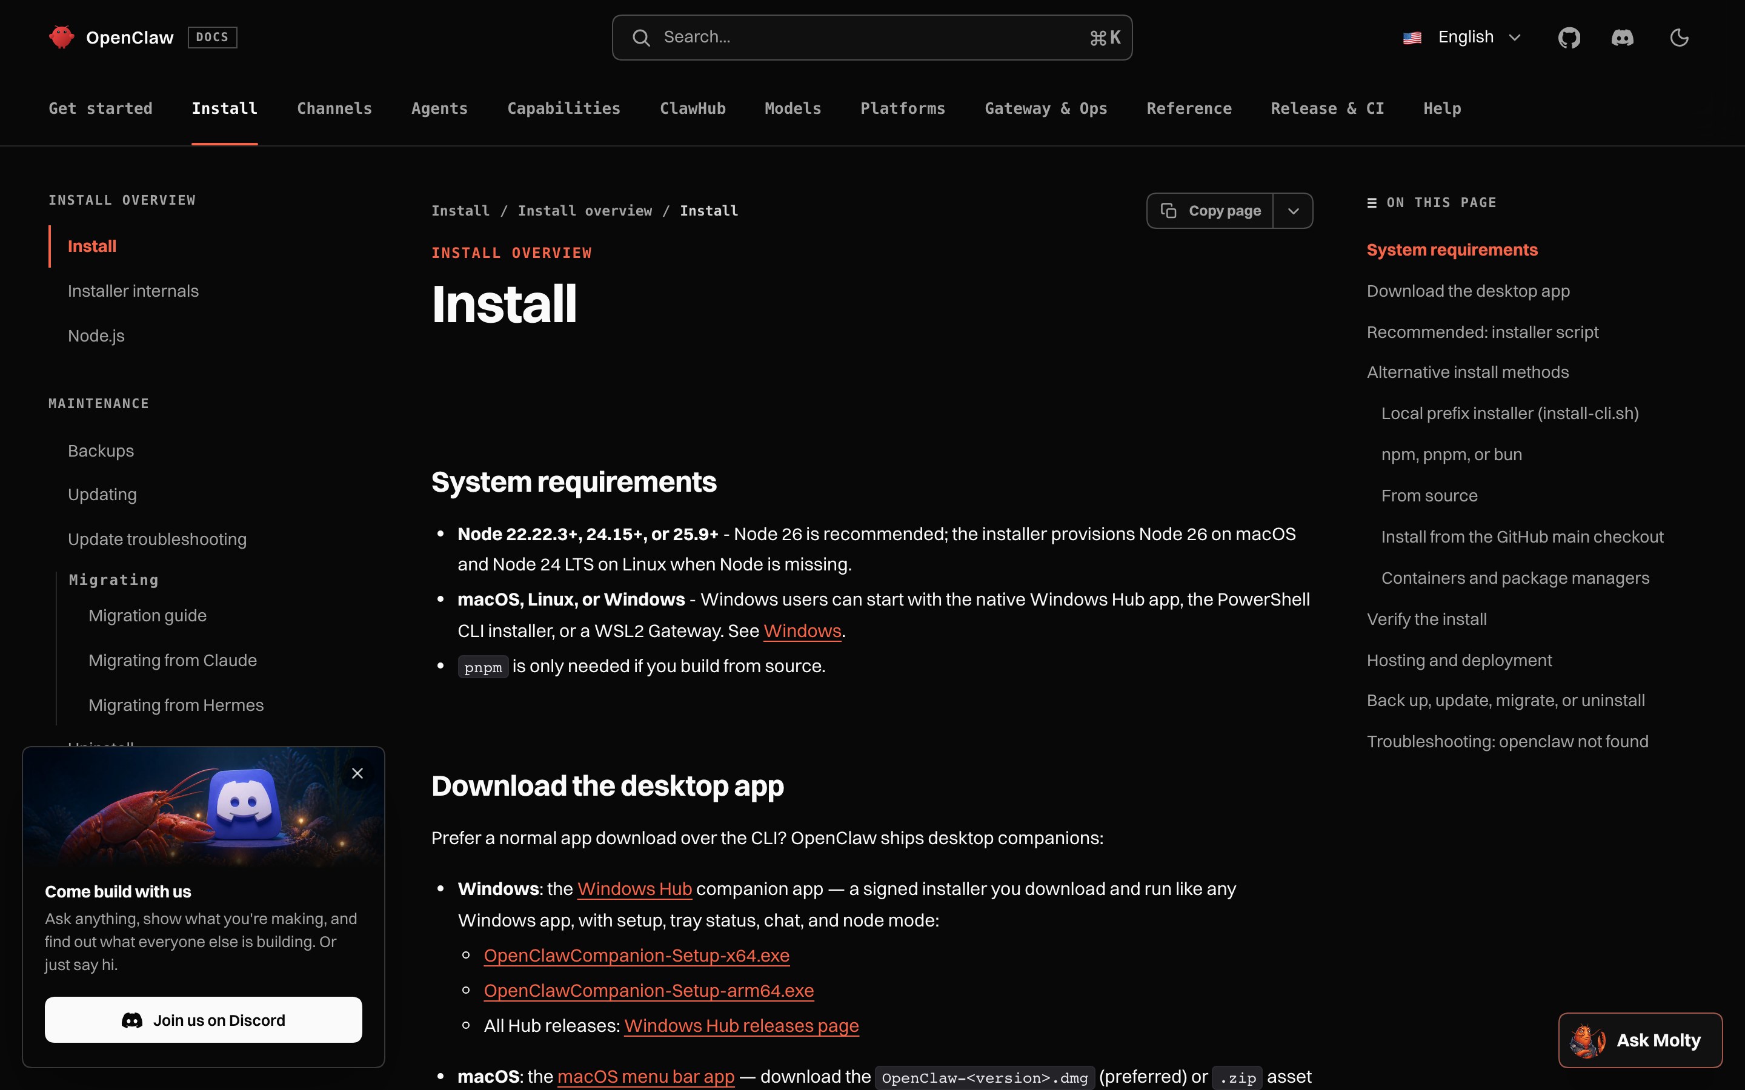
Task: Jump to Alternative install methods
Action: click(1467, 372)
